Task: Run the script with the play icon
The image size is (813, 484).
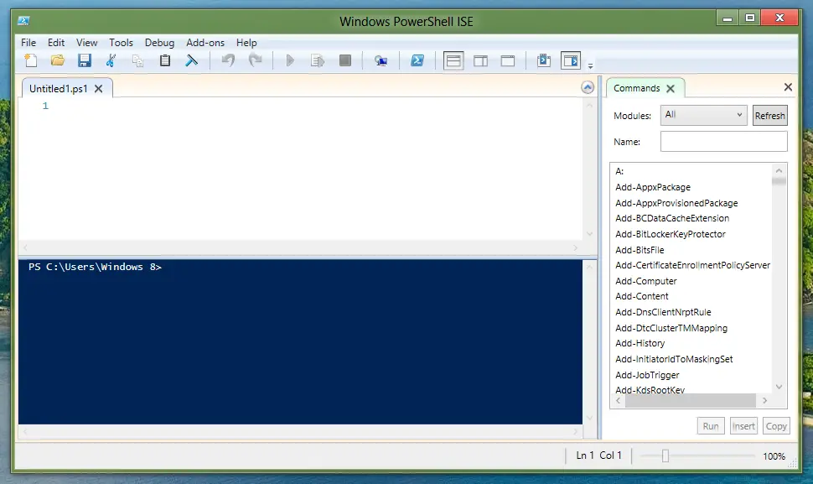Action: pos(290,60)
